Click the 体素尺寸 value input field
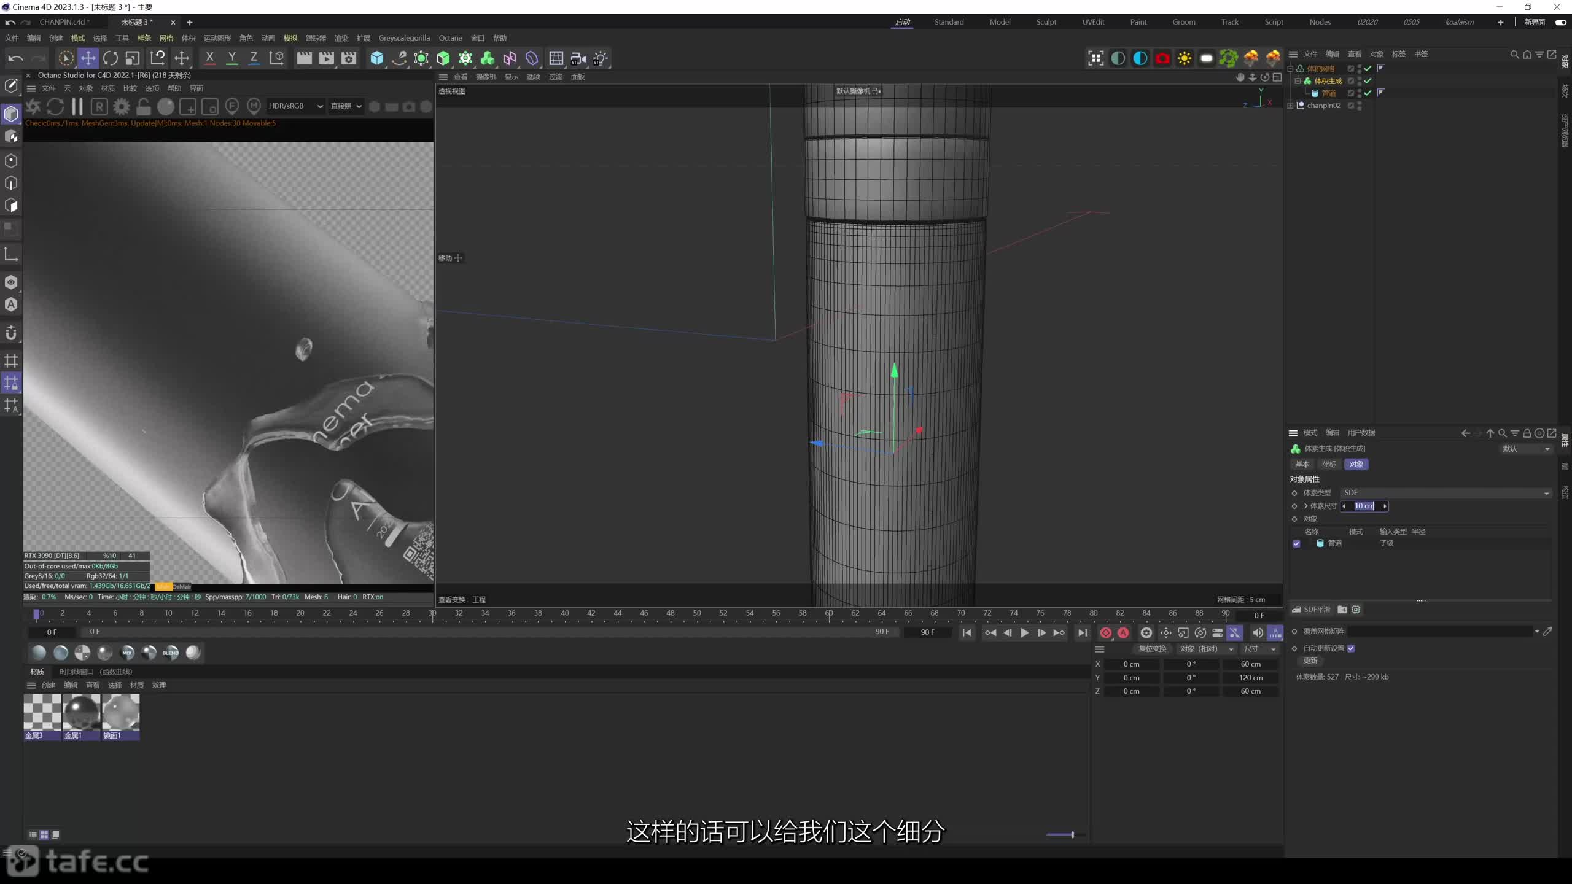The image size is (1572, 884). (x=1364, y=506)
